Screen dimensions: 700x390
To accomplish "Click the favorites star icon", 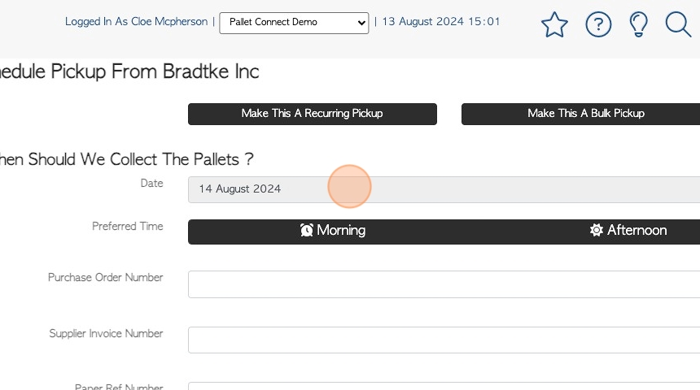I will tap(554, 24).
